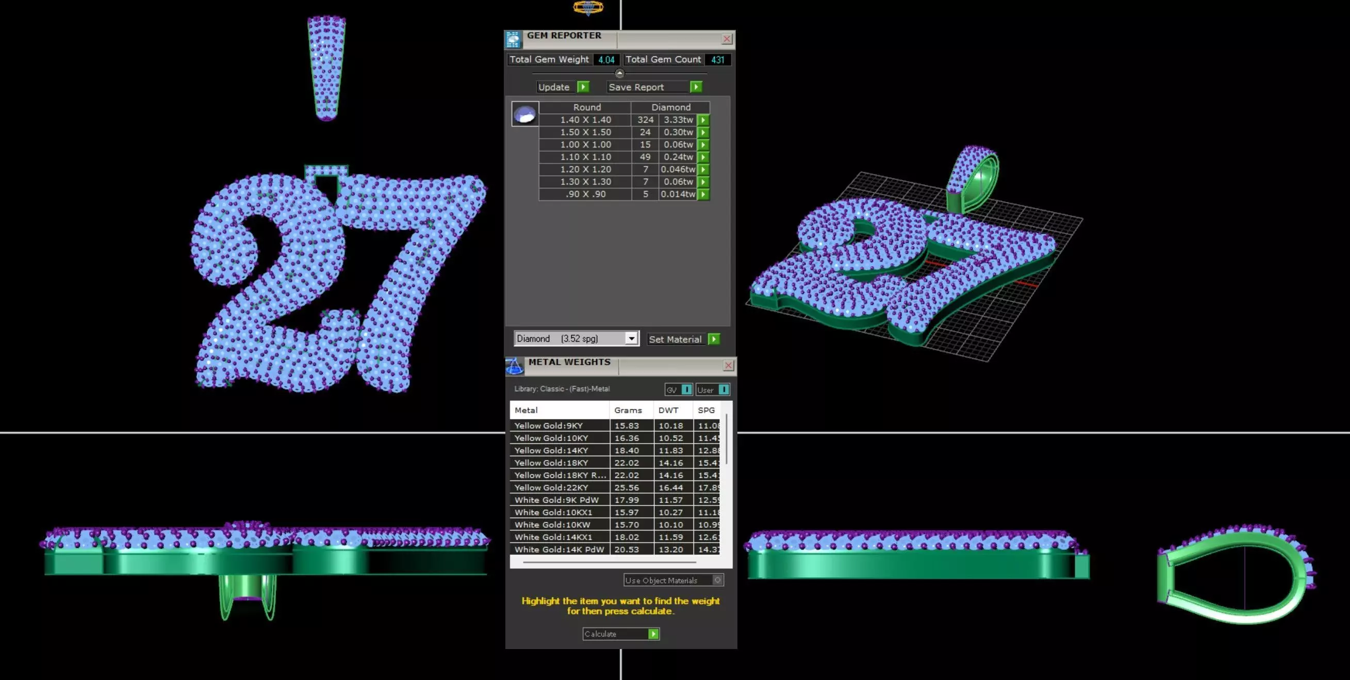Screen dimensions: 1350x680
Task: Click the round gem thumbnail
Action: (x=524, y=114)
